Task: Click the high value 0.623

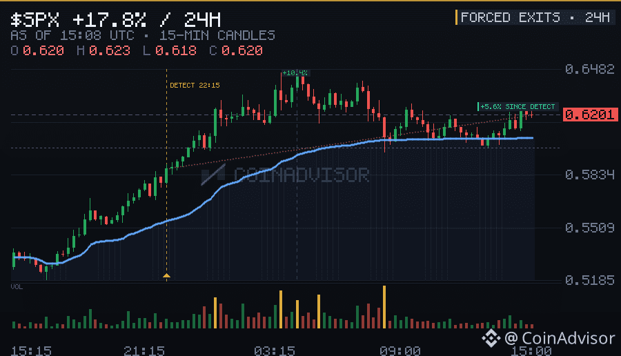Action: click(x=110, y=50)
